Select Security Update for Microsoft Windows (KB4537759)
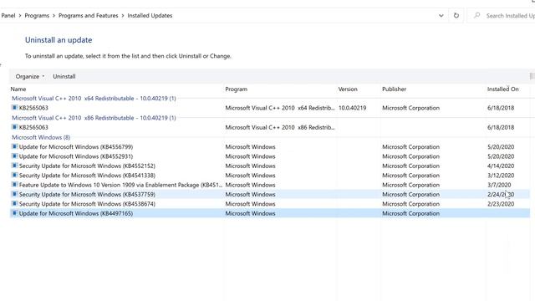This screenshot has width=535, height=301. point(87,194)
